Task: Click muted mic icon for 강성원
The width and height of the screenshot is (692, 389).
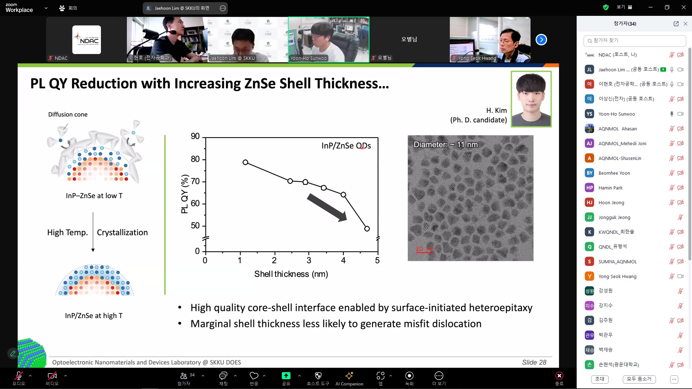Action: [x=680, y=291]
